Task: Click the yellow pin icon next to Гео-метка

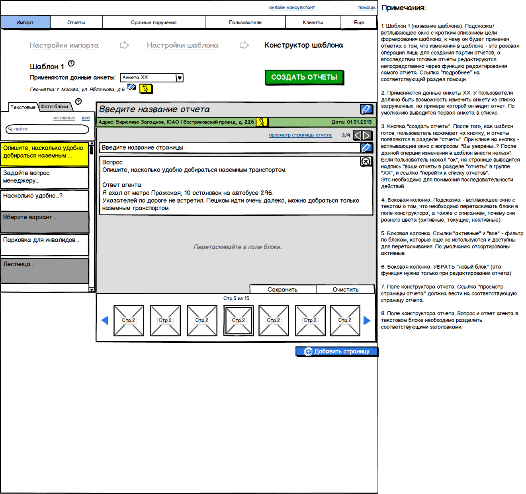Action: (146, 88)
